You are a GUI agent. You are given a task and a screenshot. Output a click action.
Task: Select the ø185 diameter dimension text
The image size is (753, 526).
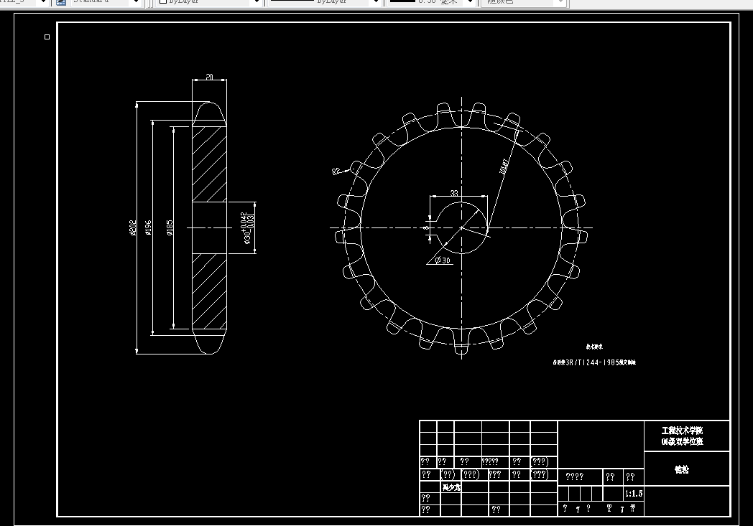(x=170, y=227)
